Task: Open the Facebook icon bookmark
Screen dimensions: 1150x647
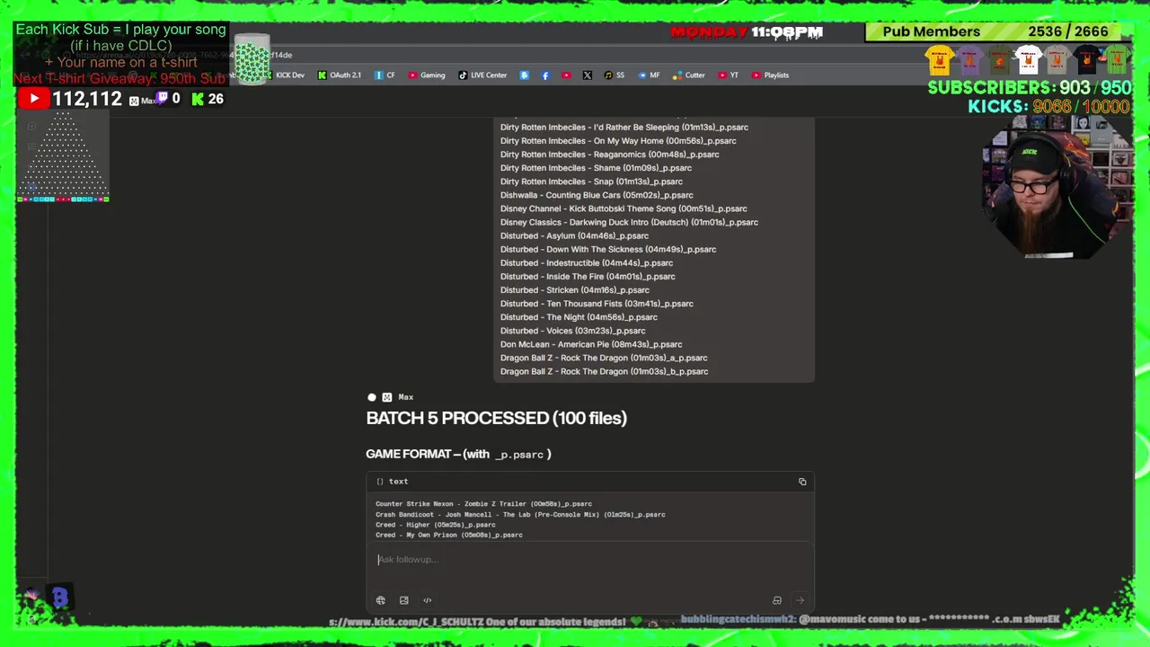Action: pos(545,75)
